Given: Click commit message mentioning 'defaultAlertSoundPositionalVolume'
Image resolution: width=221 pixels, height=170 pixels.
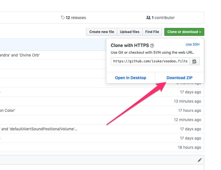Looking at the screenshot, I should [x=39, y=129].
